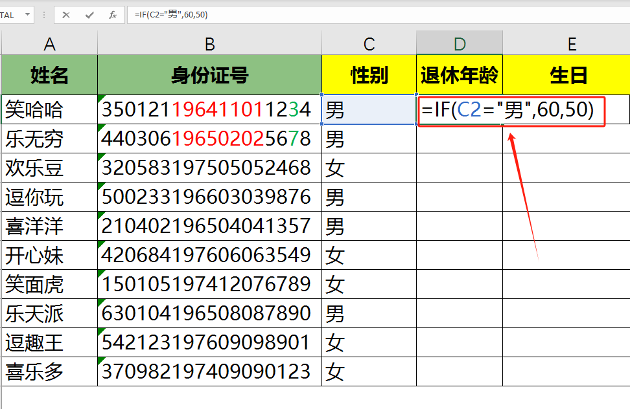The height and width of the screenshot is (409, 630).
Task: Cancel the formula entry with X icon
Action: click(66, 15)
